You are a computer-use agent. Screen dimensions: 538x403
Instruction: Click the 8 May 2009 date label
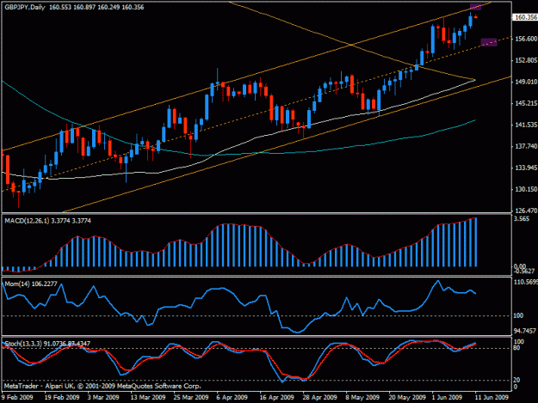coord(362,397)
